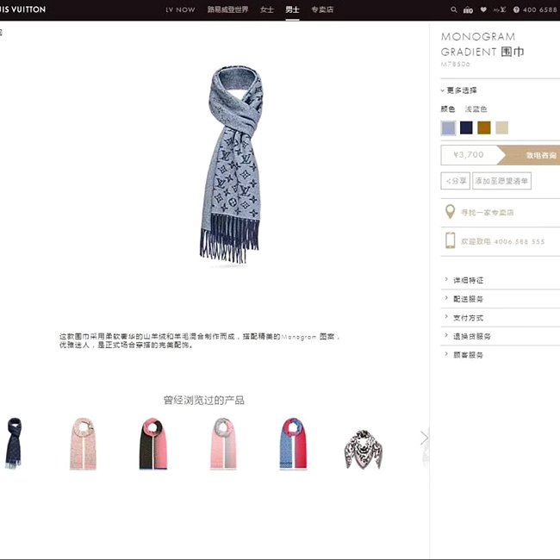The image size is (560, 560).
Task: Select the brown color swatch
Action: pyautogui.click(x=484, y=128)
